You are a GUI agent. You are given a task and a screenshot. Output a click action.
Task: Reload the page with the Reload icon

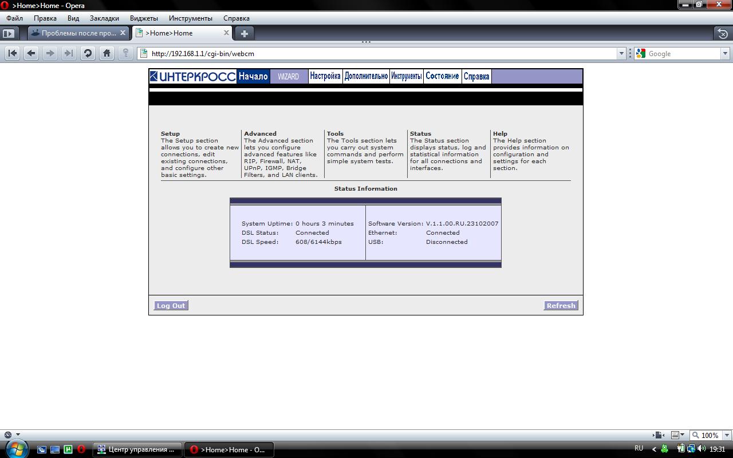coord(88,53)
